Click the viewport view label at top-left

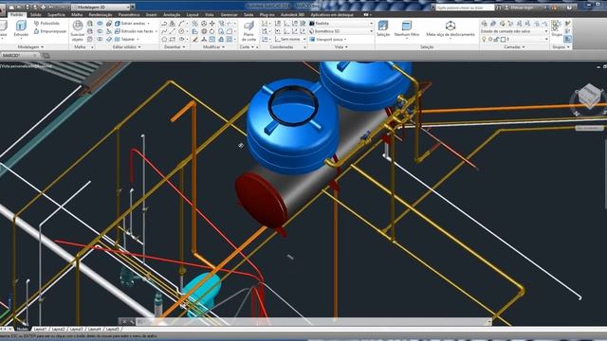tap(27, 66)
